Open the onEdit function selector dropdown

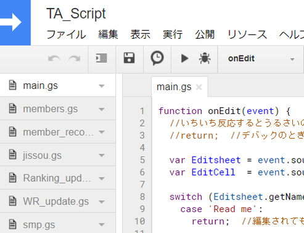[x=261, y=59]
